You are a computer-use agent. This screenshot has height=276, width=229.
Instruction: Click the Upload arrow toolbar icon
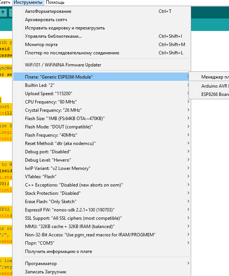click(3, 12)
